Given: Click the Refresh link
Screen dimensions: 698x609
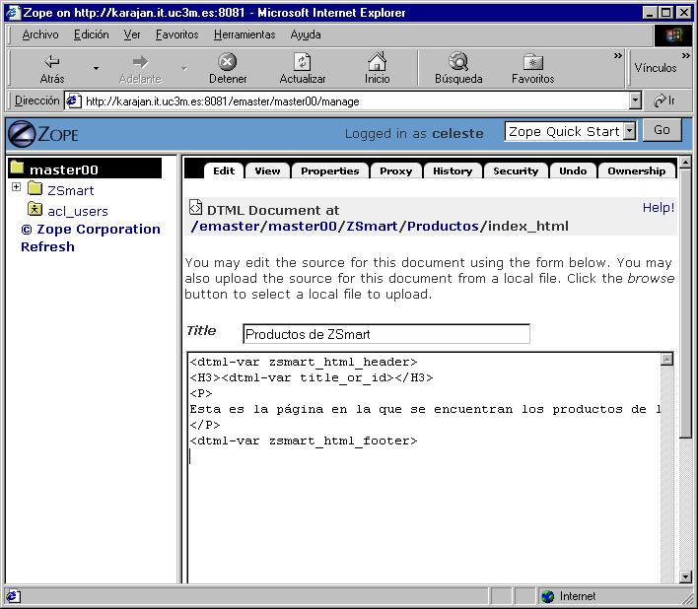Looking at the screenshot, I should [47, 247].
